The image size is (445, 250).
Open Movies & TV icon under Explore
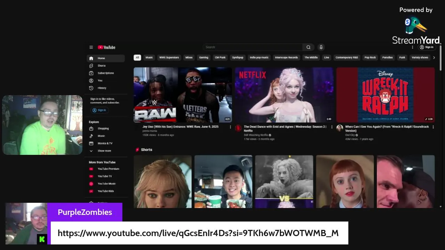(x=91, y=143)
